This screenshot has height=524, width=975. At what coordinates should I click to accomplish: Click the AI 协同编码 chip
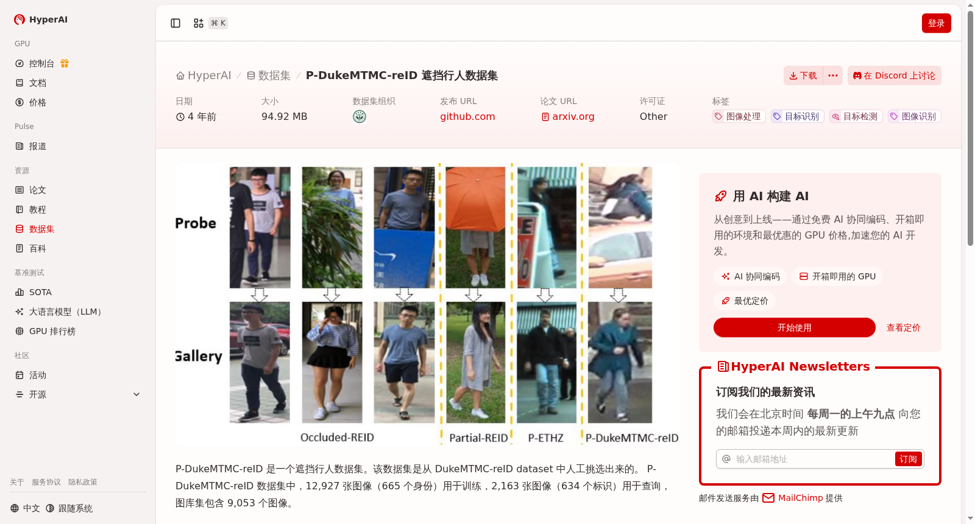750,276
